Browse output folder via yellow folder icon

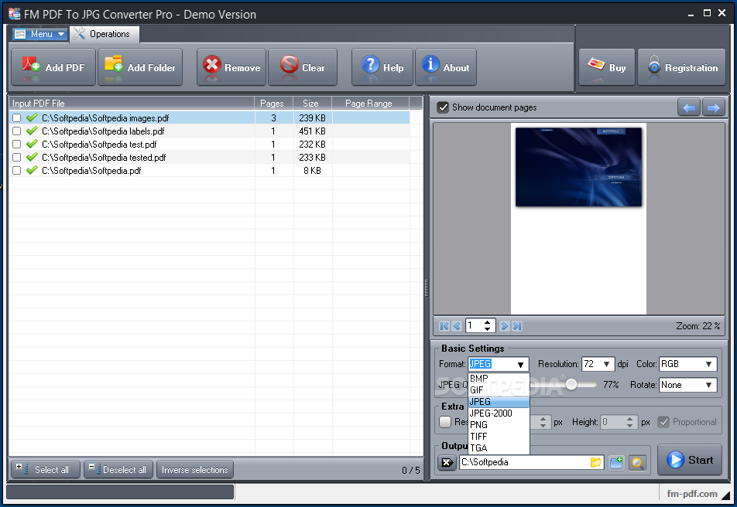tap(596, 462)
